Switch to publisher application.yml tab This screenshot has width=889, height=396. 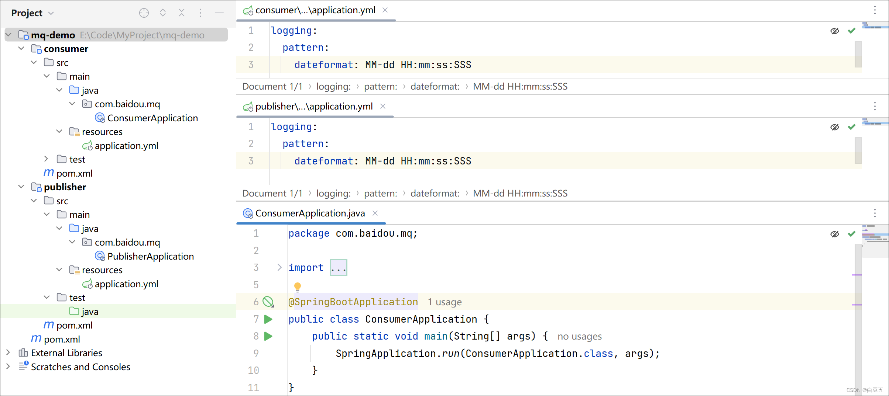pyautogui.click(x=314, y=106)
